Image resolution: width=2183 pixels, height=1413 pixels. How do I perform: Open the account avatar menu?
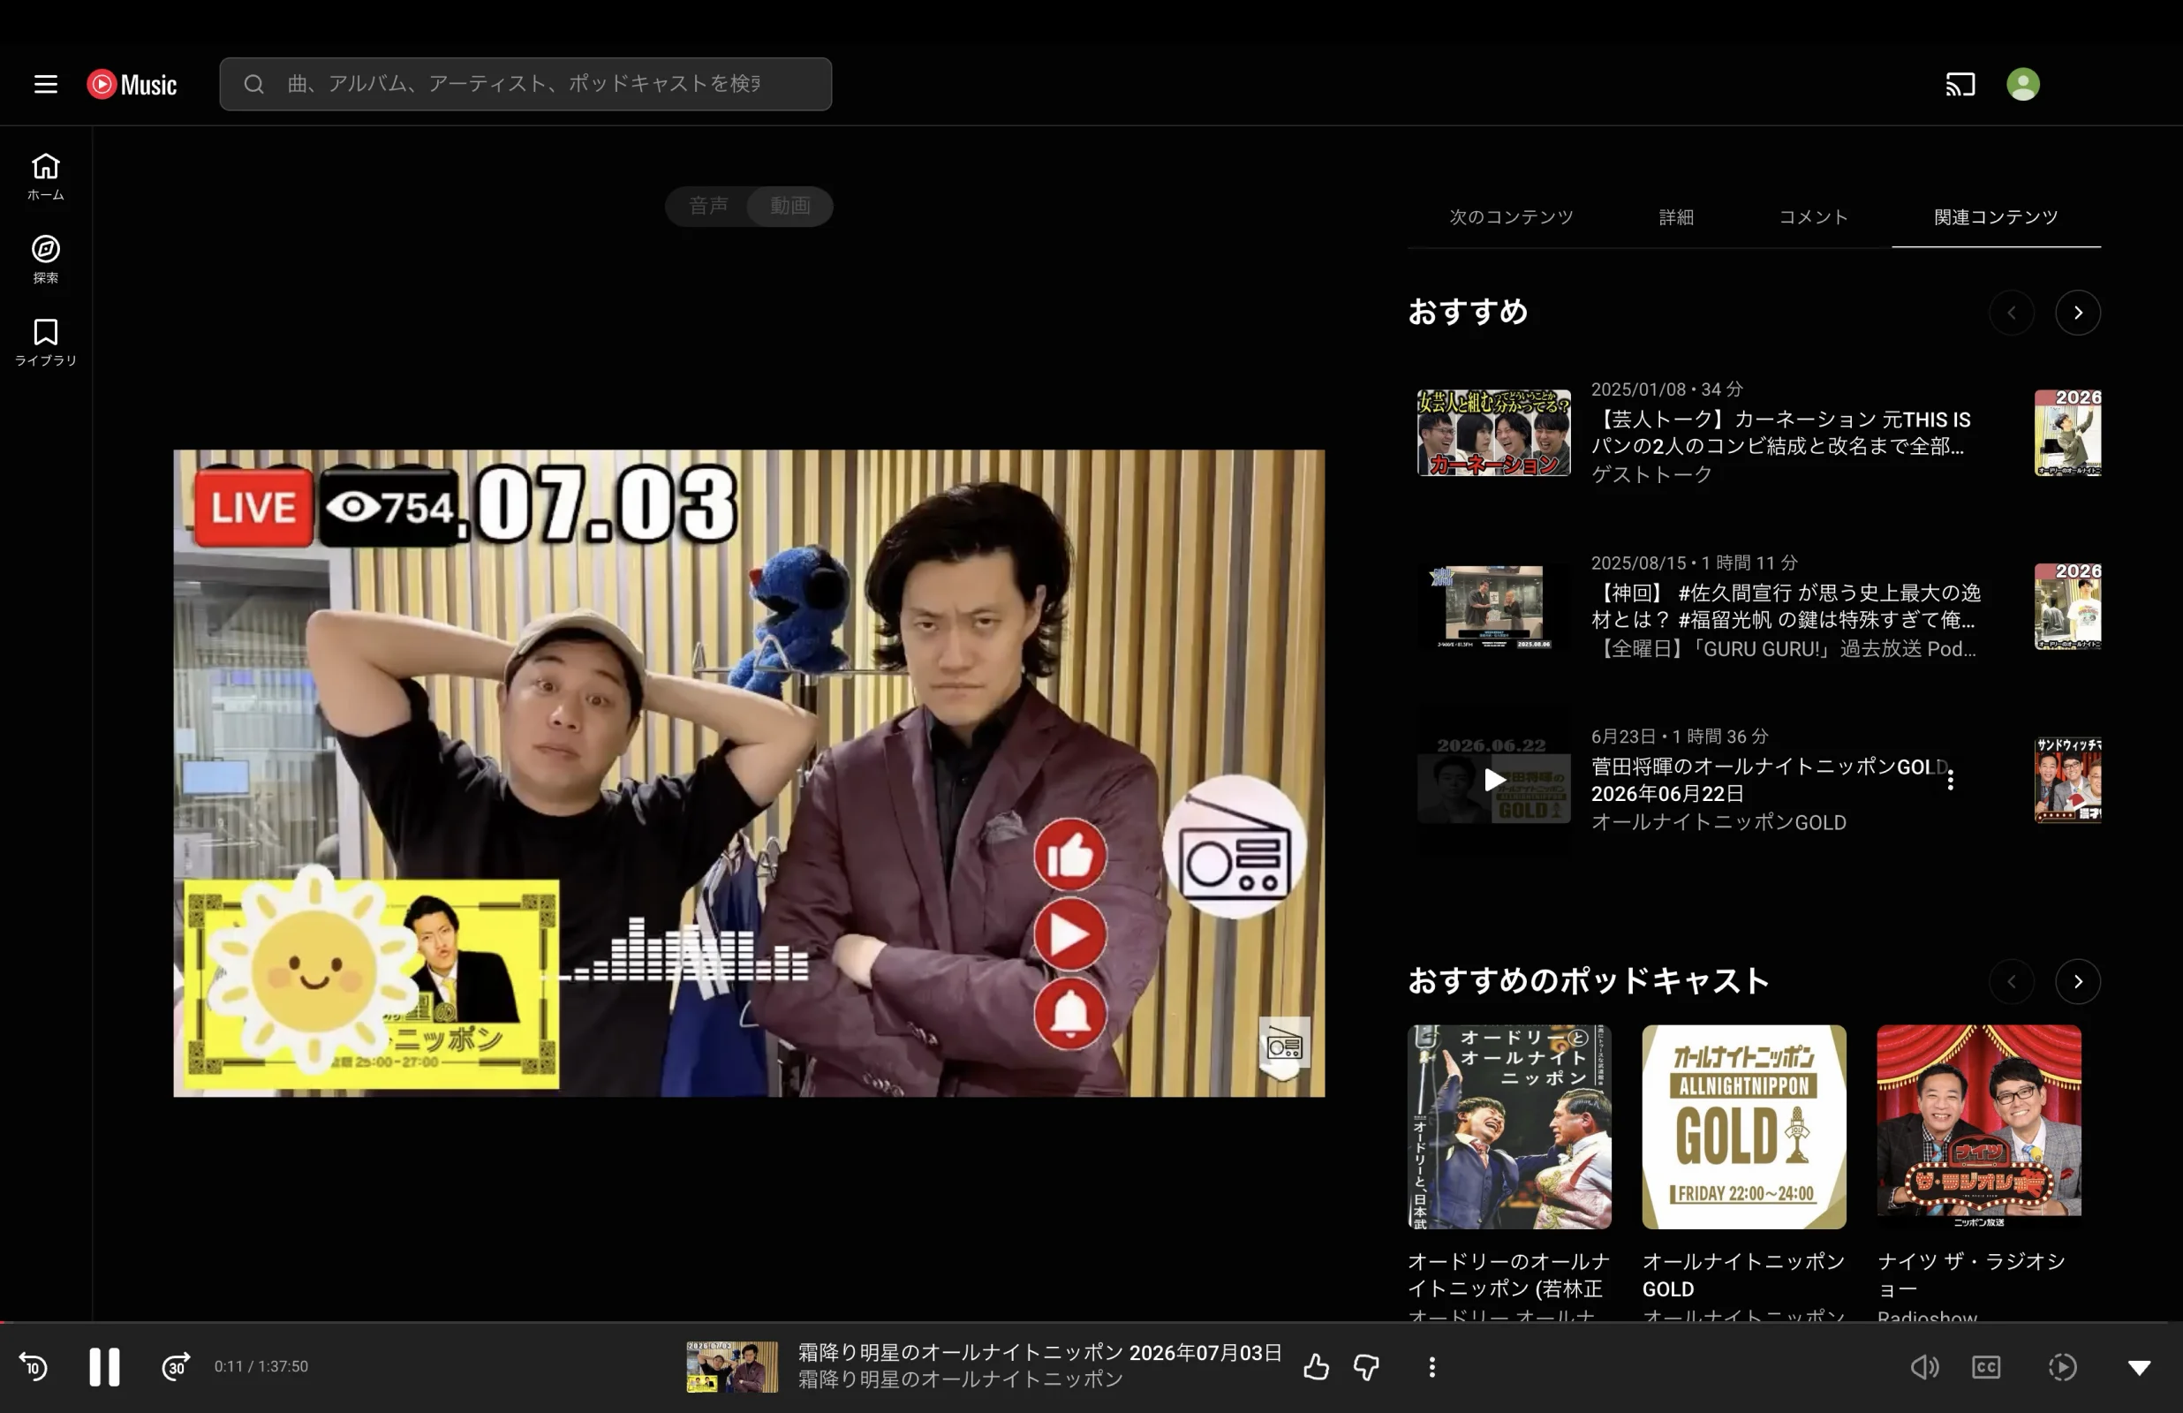2022,85
